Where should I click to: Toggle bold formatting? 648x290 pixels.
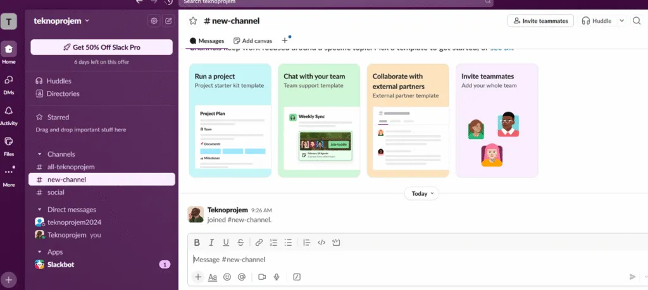(197, 243)
